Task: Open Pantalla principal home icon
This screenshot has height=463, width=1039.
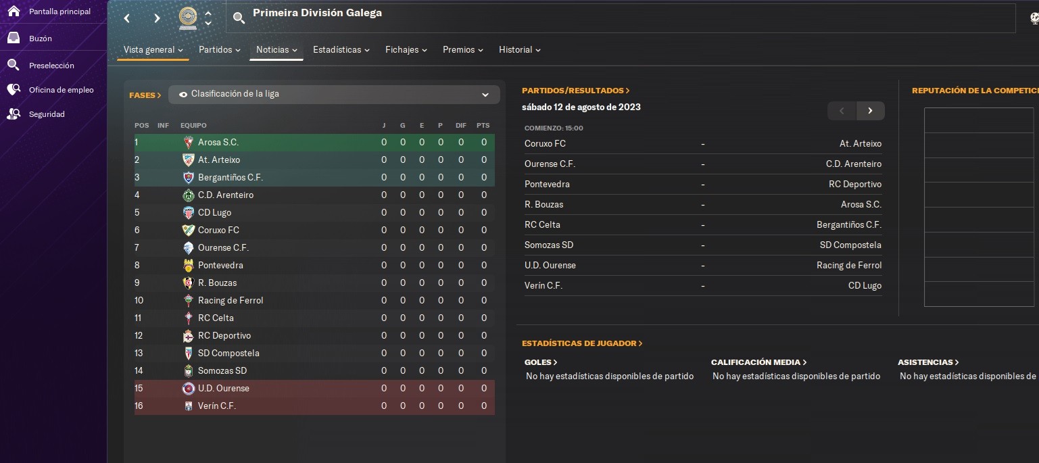Action: (x=14, y=11)
